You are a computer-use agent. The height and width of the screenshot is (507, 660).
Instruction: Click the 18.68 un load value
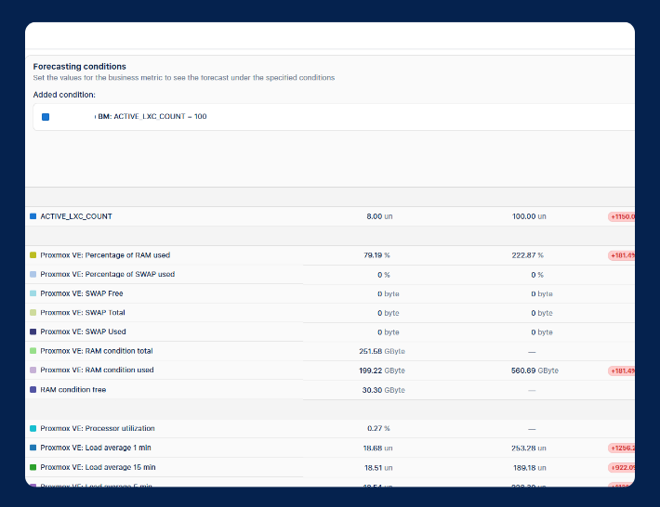point(377,448)
